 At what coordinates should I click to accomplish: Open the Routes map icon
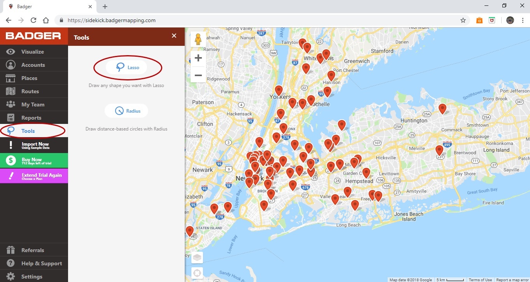click(11, 91)
